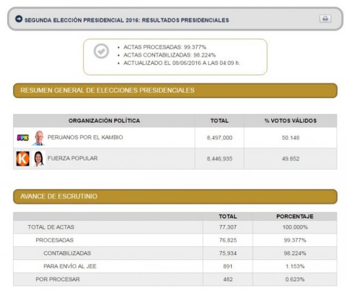Collapse the Resumen General de Elecciones Presidenciales section
Viewport: 349px width, 290px height.
[174, 90]
